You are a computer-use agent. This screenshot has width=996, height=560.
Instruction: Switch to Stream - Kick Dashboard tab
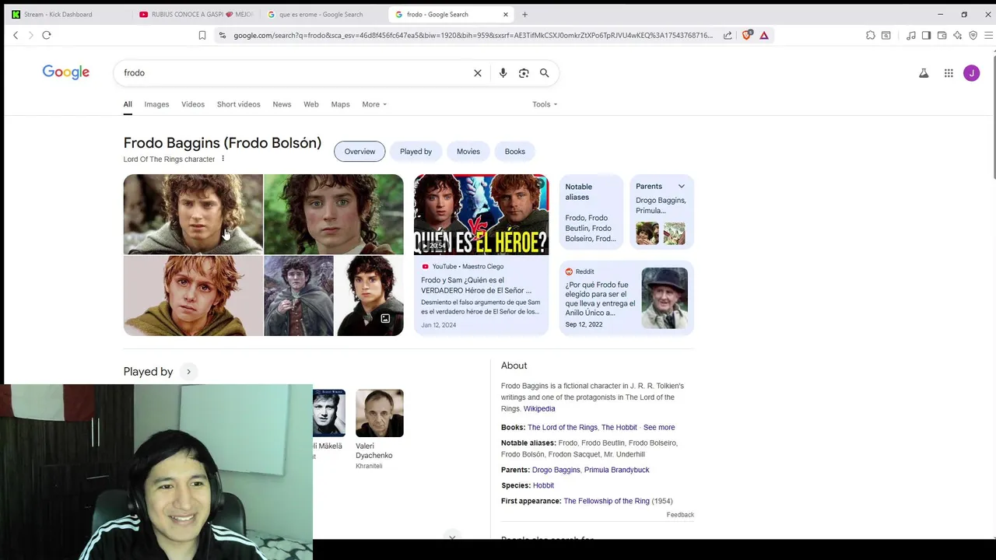tap(64, 14)
